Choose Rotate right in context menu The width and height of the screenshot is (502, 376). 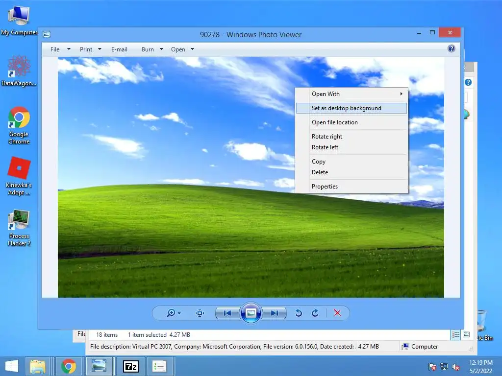[351, 137]
